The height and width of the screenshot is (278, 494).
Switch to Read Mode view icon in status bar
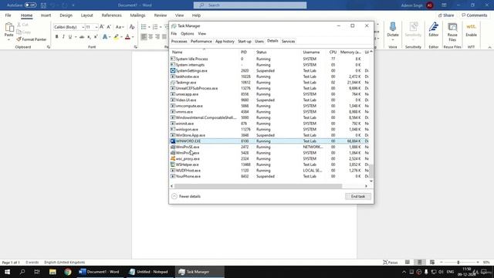(x=408, y=263)
